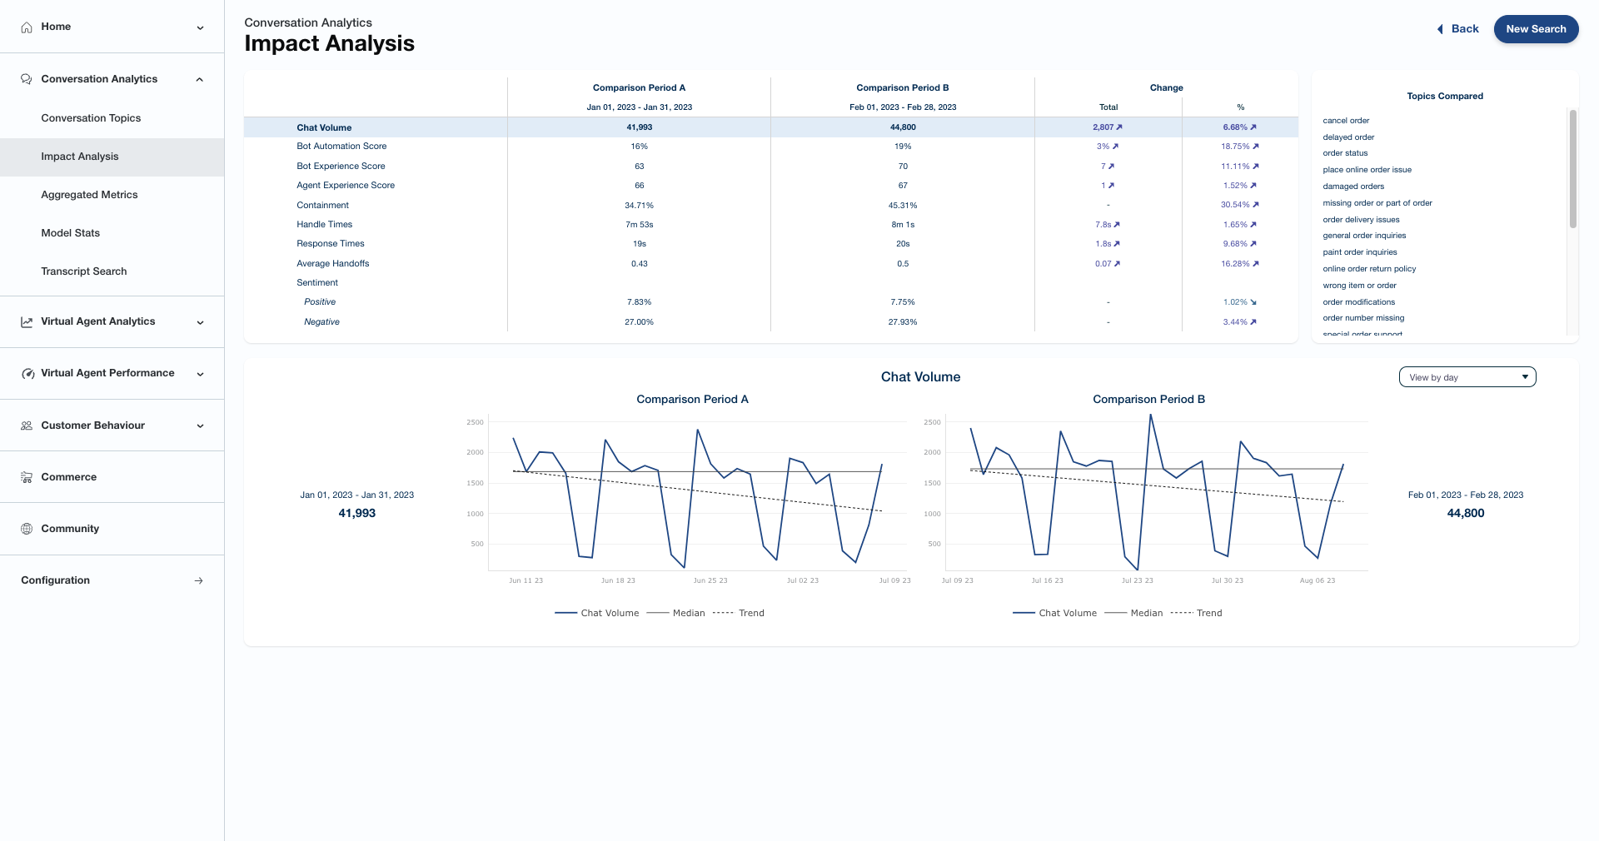Go Back using the Back link
This screenshot has width=1599, height=841.
point(1458,29)
